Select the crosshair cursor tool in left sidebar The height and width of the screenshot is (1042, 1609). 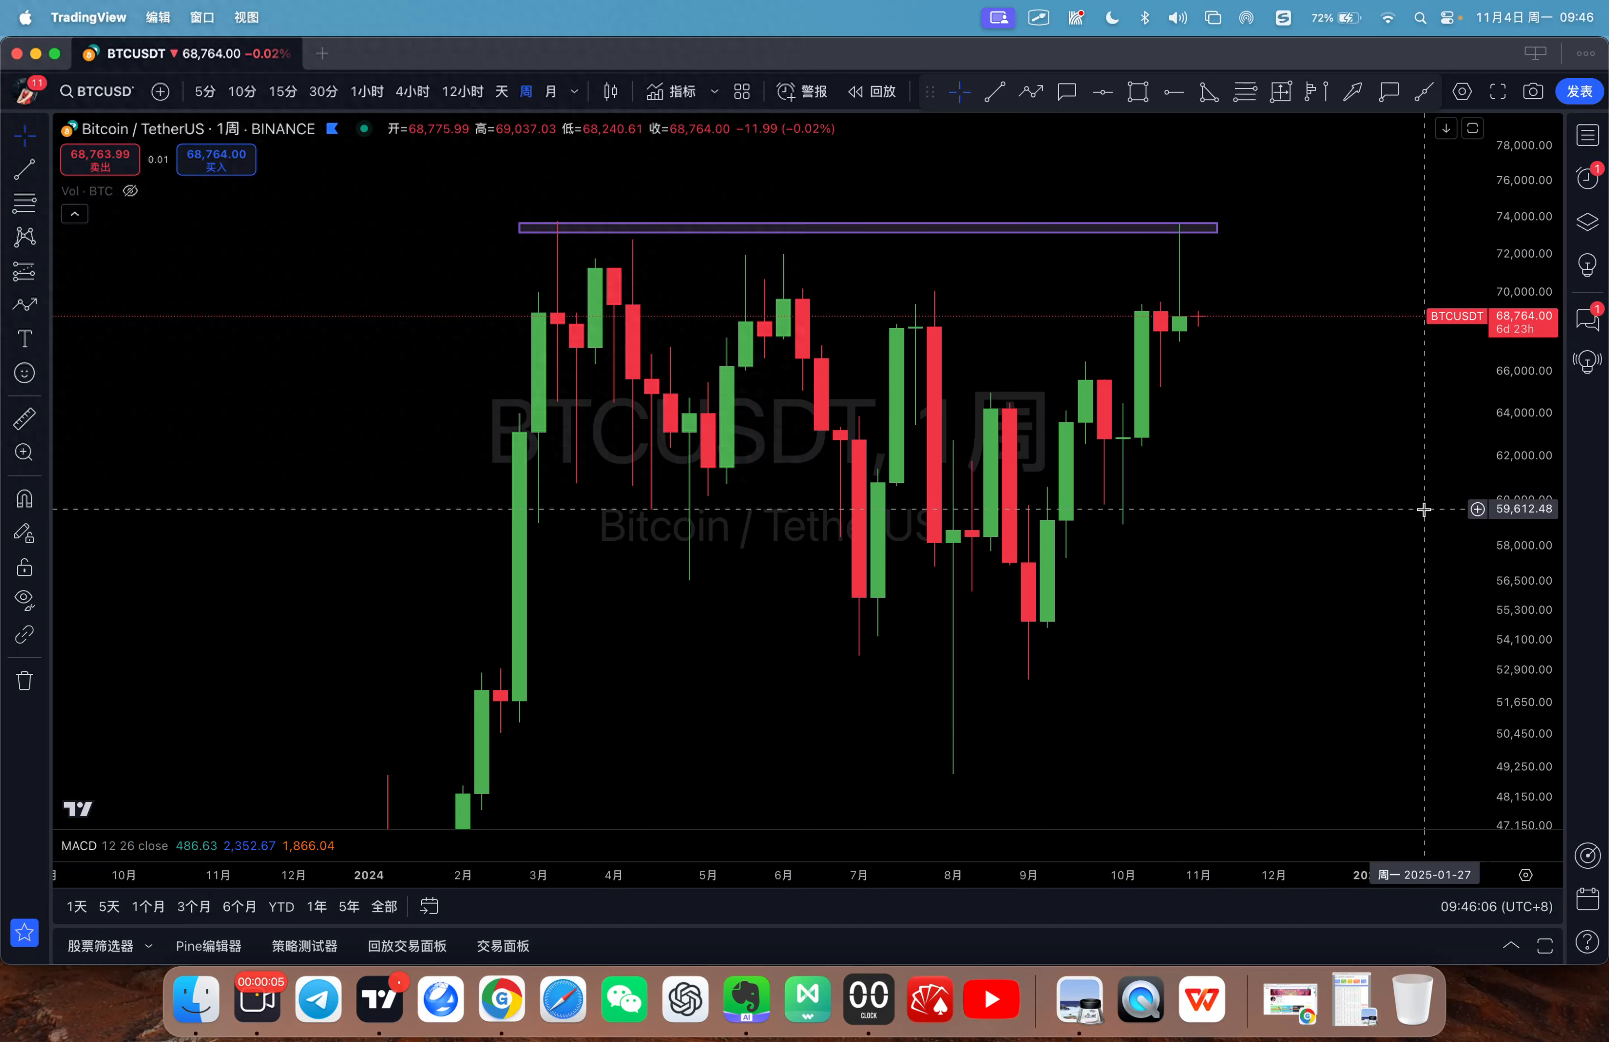25,135
